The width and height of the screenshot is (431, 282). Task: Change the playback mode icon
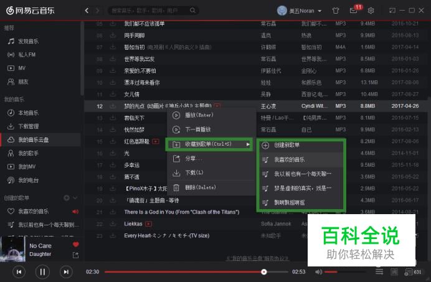(379, 272)
